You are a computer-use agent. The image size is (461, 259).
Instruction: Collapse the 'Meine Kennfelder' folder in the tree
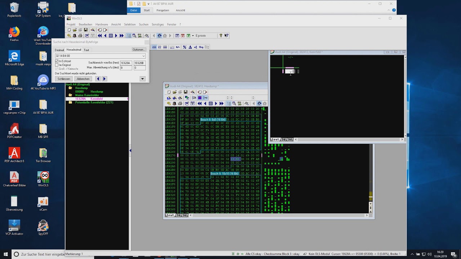(70, 95)
